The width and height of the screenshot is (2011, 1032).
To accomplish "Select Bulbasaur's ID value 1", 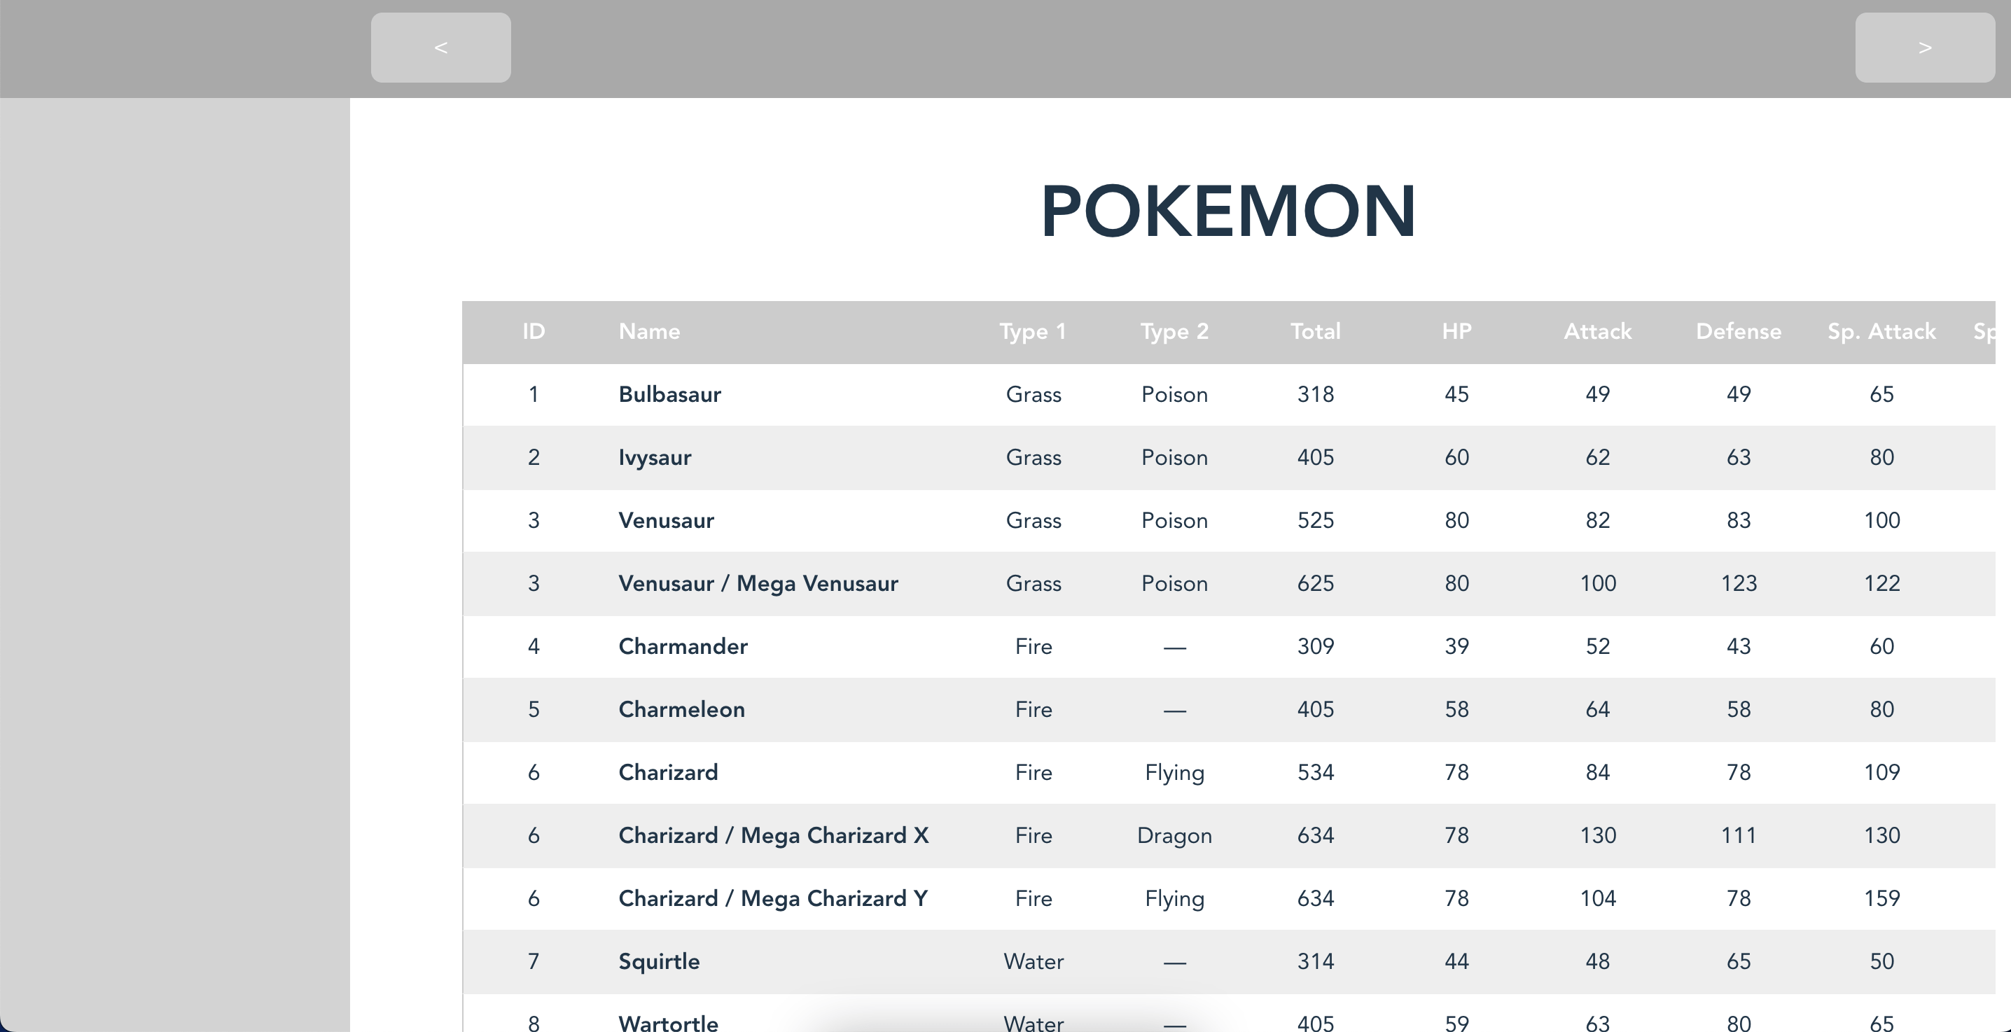I will (x=534, y=395).
